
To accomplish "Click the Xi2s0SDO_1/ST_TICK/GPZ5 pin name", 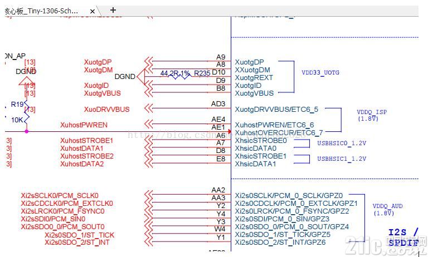I will pyautogui.click(x=283, y=235).
